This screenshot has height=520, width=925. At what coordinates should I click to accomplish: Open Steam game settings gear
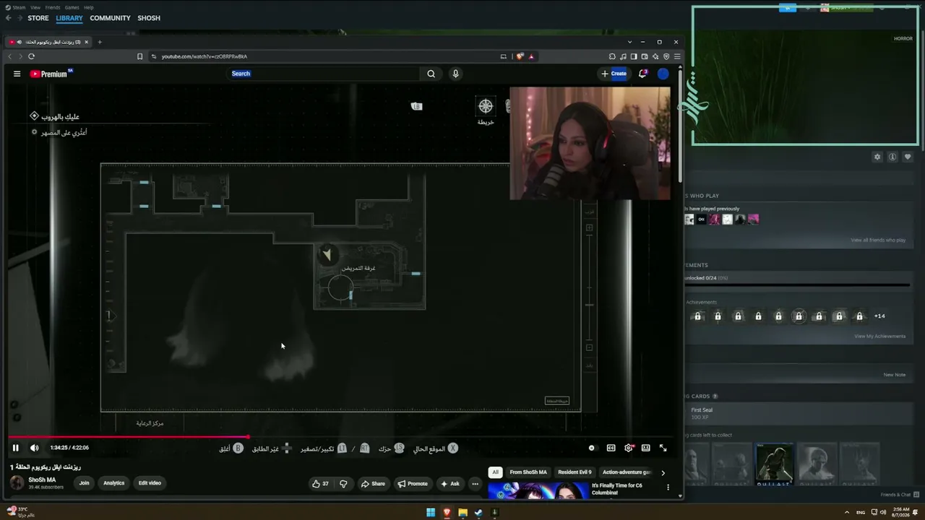(x=877, y=157)
